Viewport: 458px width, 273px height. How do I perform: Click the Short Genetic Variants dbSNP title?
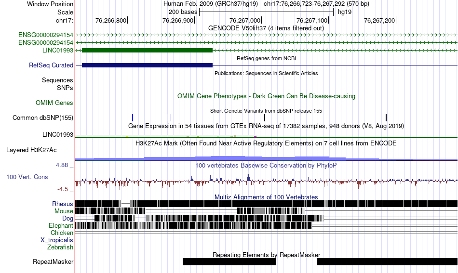coord(266,111)
